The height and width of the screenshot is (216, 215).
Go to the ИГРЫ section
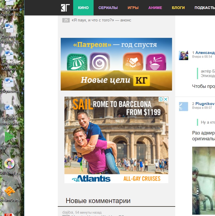133,8
